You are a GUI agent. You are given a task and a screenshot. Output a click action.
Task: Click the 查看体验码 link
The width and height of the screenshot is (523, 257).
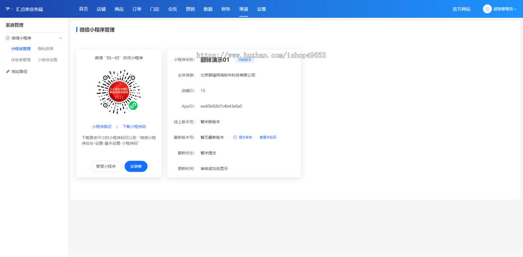pyautogui.click(x=268, y=137)
